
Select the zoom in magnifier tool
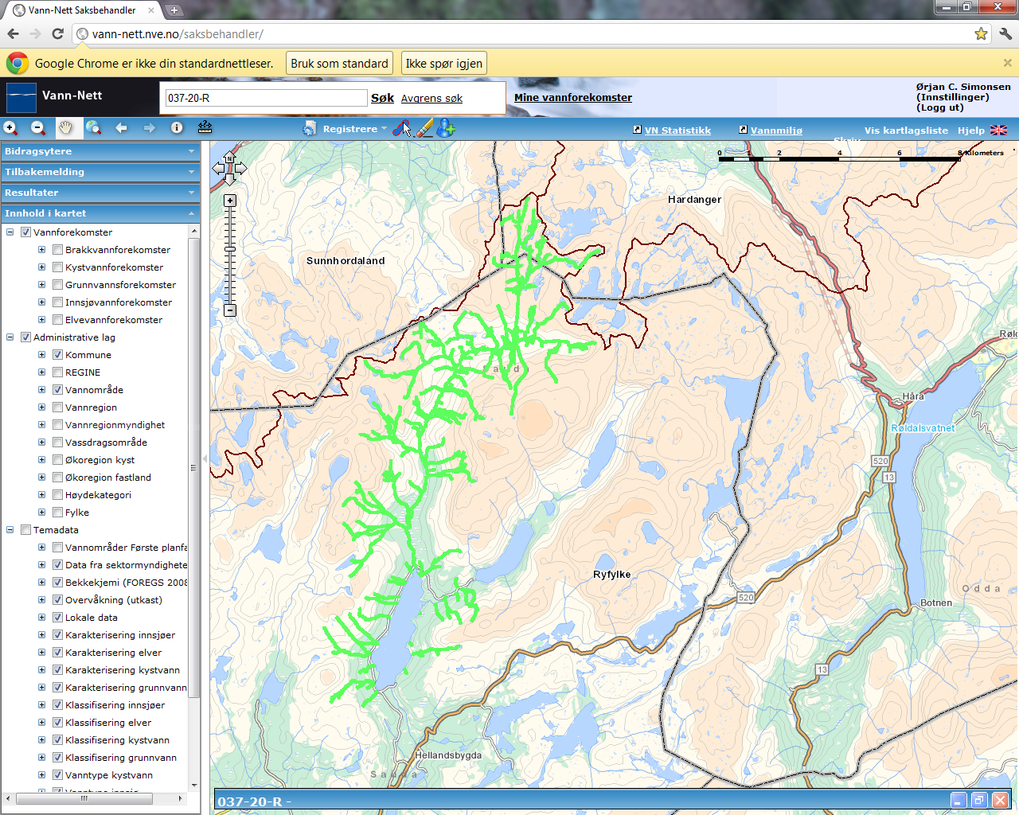[x=11, y=127]
